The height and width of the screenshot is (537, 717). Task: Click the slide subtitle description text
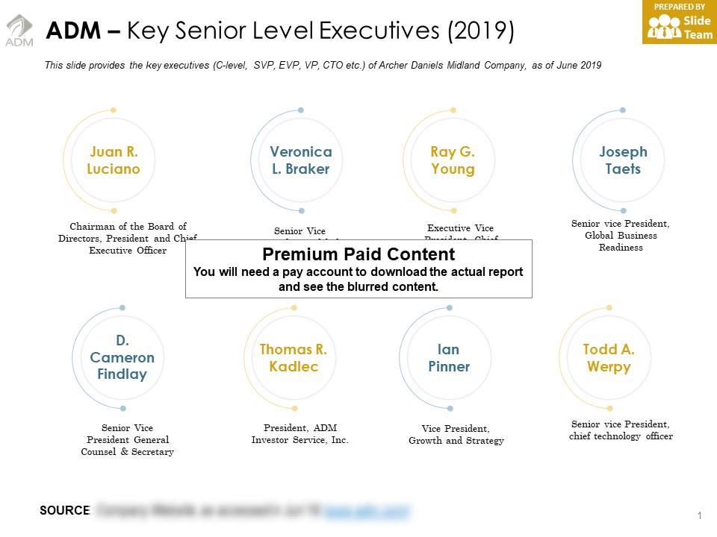point(323,66)
